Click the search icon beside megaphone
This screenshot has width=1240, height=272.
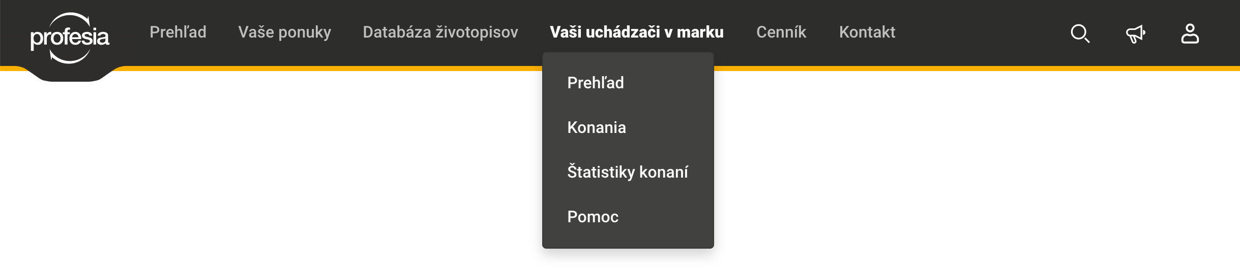click(1080, 33)
